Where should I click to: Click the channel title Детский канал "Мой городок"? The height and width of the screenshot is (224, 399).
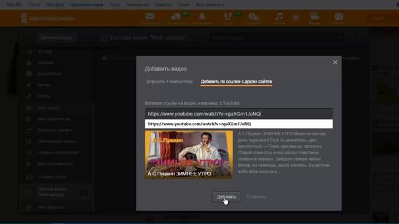[148, 37]
